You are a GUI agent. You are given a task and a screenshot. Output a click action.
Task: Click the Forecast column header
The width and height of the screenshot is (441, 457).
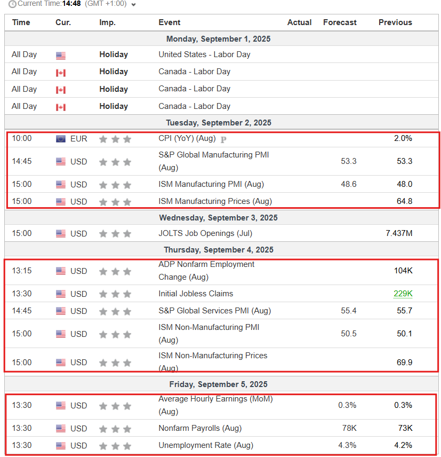[340, 22]
